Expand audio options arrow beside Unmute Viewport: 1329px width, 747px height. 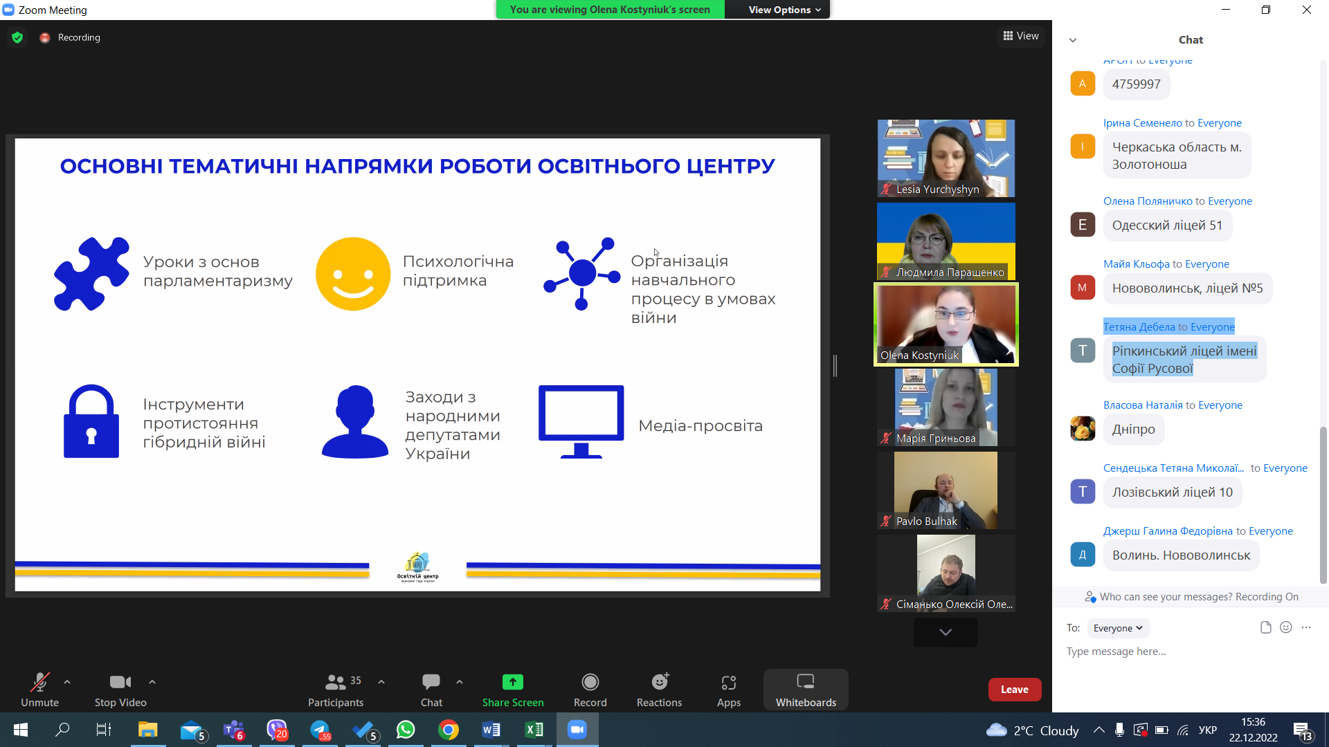coord(67,682)
